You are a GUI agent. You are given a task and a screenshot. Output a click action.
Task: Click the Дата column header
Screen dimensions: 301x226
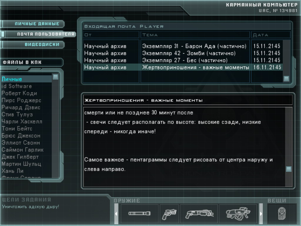coord(271,35)
